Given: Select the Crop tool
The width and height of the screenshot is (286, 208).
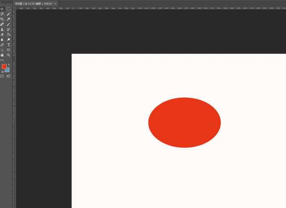Looking at the screenshot, I should pos(2,19).
